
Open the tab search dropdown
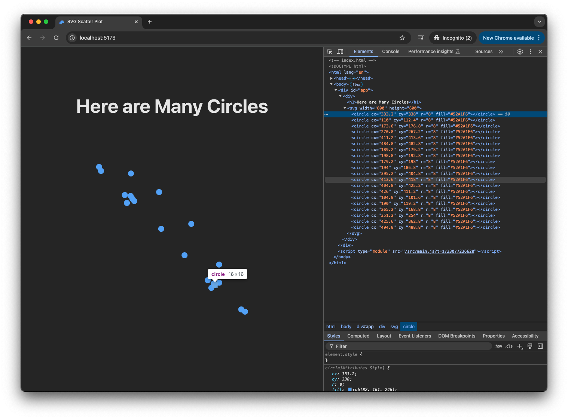point(540,22)
